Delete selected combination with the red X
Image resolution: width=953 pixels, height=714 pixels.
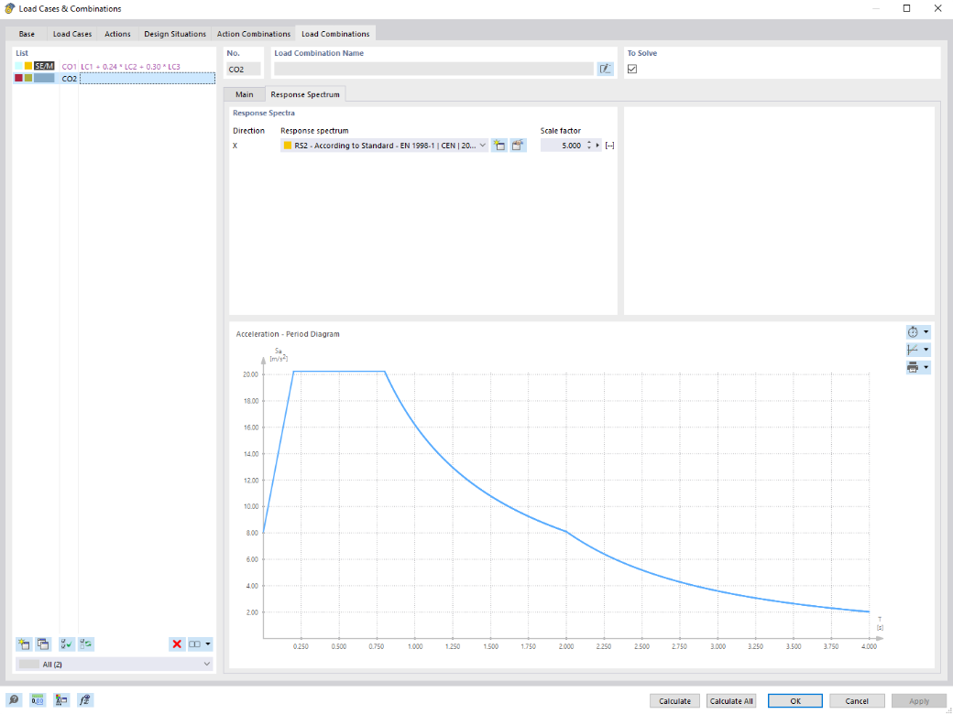(x=177, y=644)
